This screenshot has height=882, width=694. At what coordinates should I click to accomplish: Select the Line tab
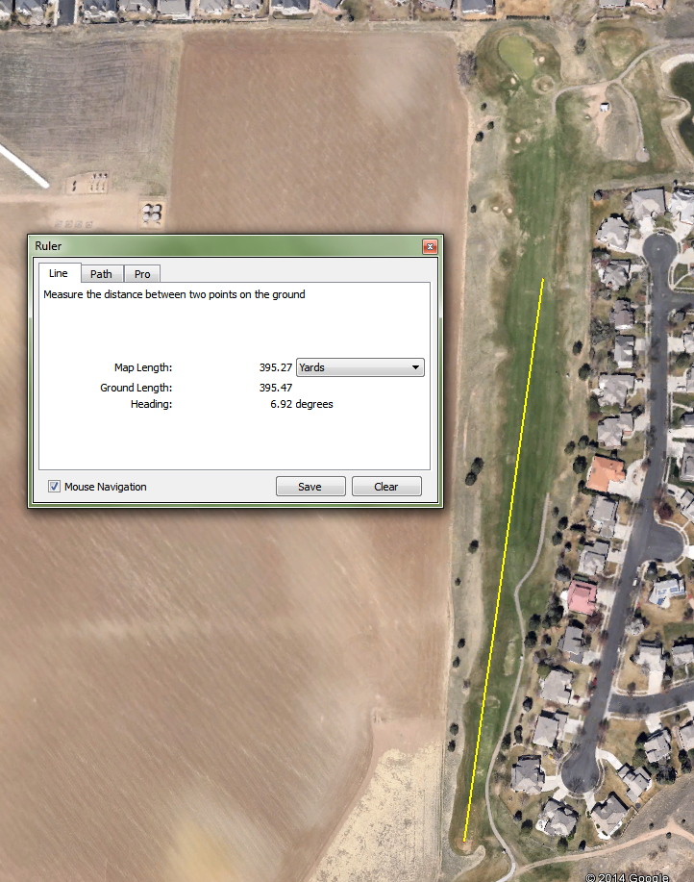click(59, 273)
